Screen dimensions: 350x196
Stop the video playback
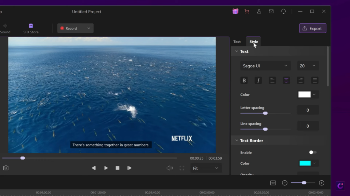click(x=118, y=168)
